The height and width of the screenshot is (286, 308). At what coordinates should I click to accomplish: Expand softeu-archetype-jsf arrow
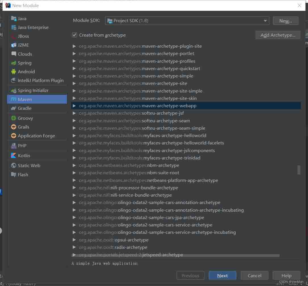tap(74, 113)
